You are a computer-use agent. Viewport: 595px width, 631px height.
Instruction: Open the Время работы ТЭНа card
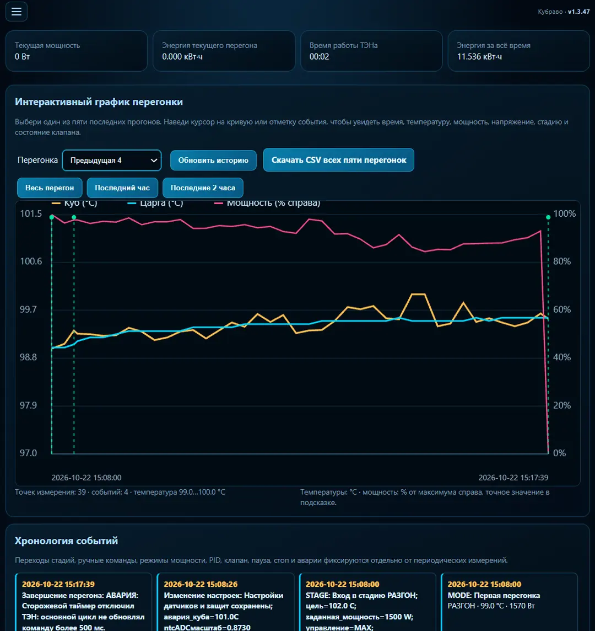coord(371,51)
